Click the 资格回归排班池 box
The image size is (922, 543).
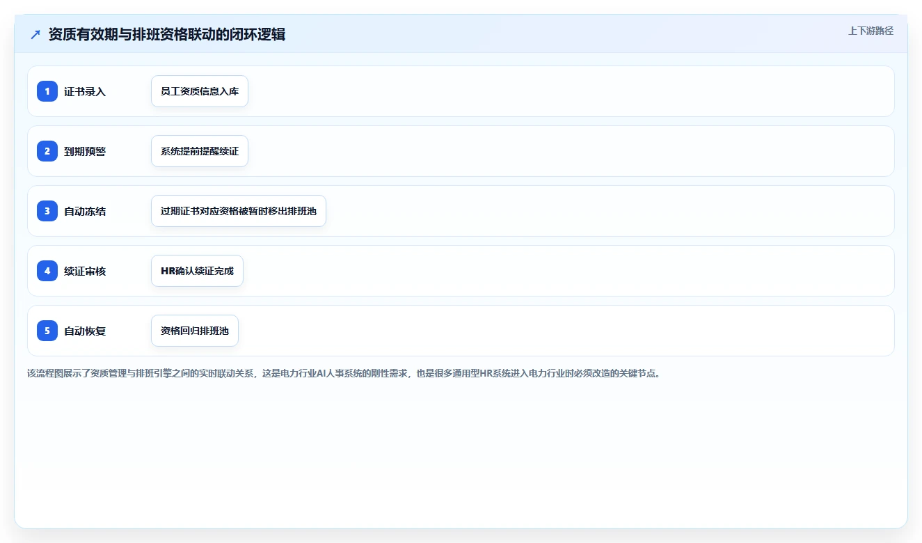tap(195, 331)
